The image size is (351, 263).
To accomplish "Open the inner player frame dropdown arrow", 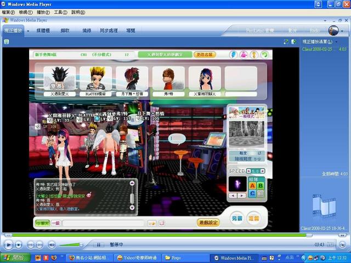I will click(x=325, y=21).
